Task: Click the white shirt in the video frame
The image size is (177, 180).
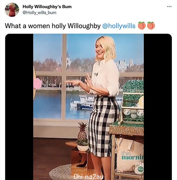Action: (105, 78)
